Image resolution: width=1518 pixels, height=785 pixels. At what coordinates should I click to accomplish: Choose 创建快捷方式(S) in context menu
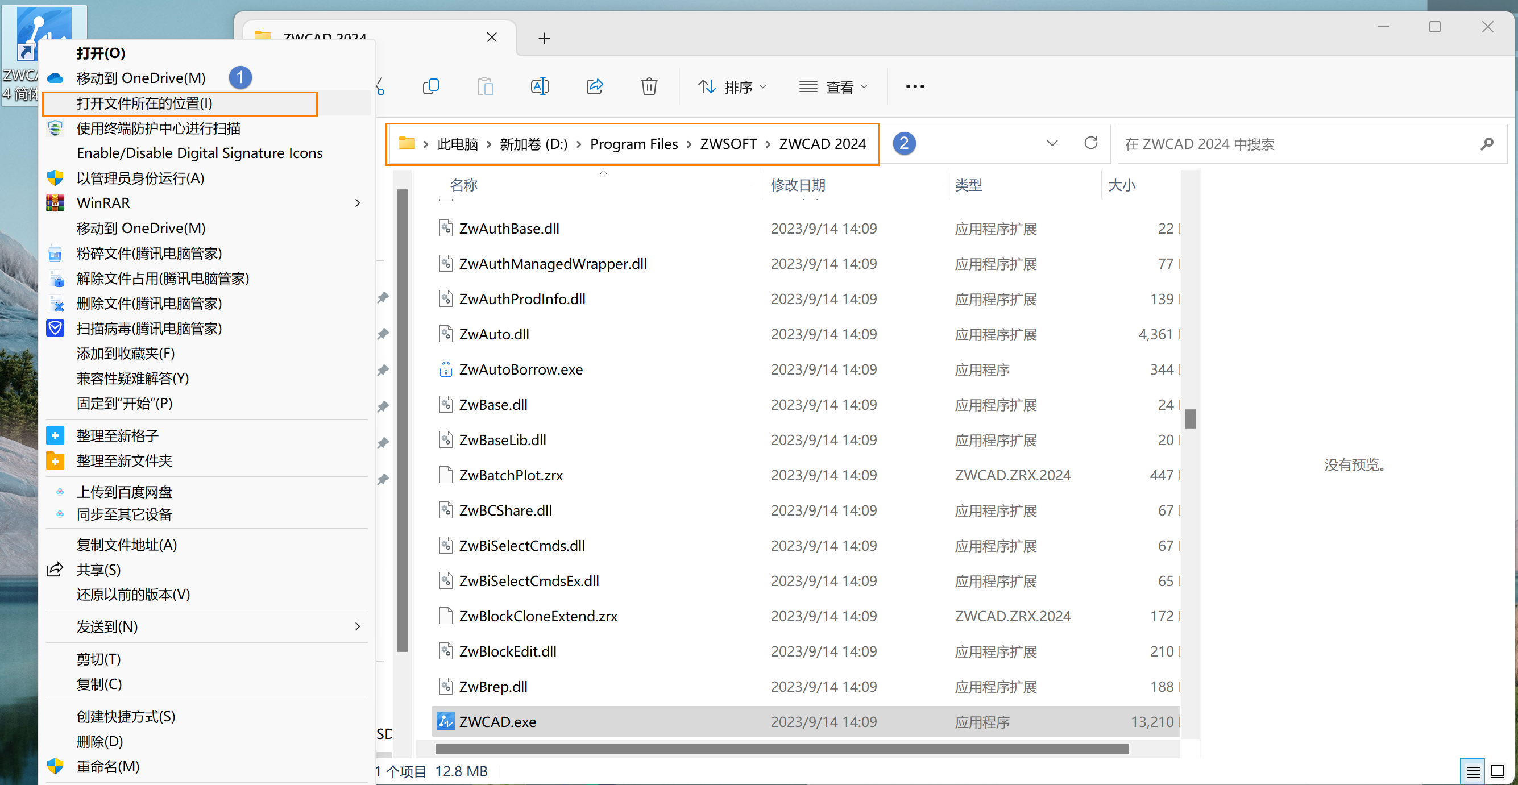point(206,717)
